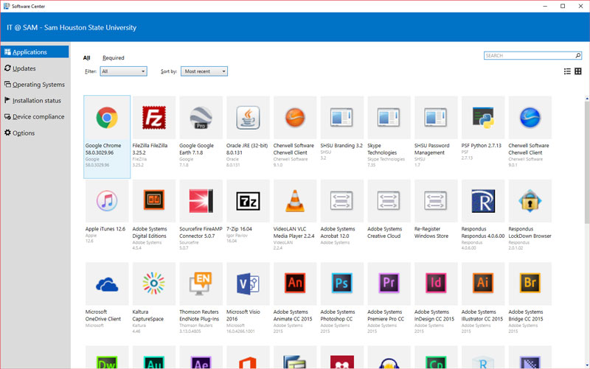This screenshot has width=590, height=369.
Task: Open Installation status section
Action: coord(36,101)
